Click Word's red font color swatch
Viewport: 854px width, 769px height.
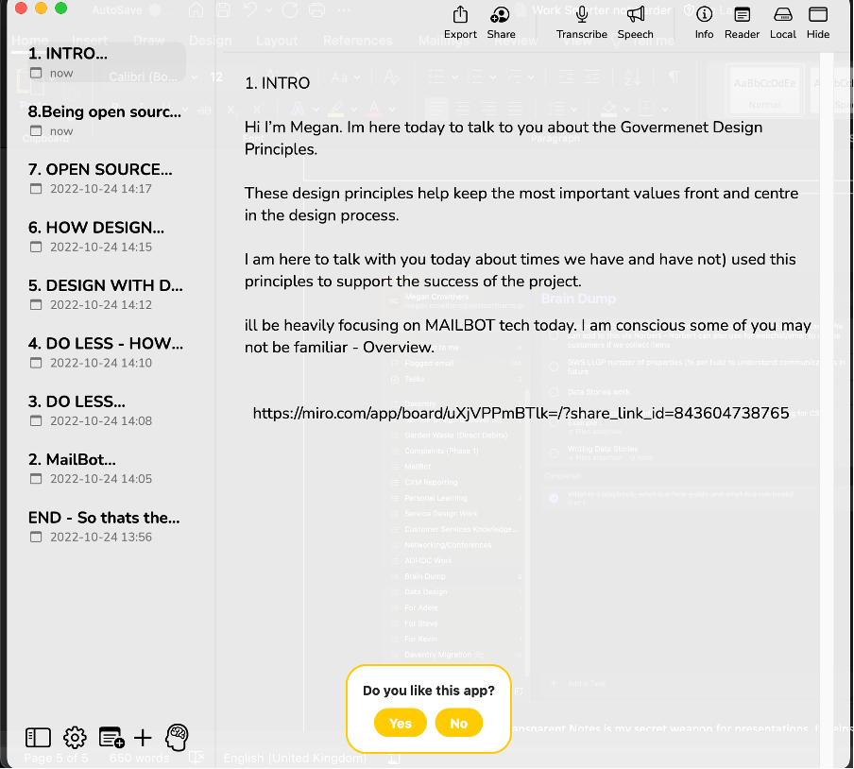[x=374, y=110]
